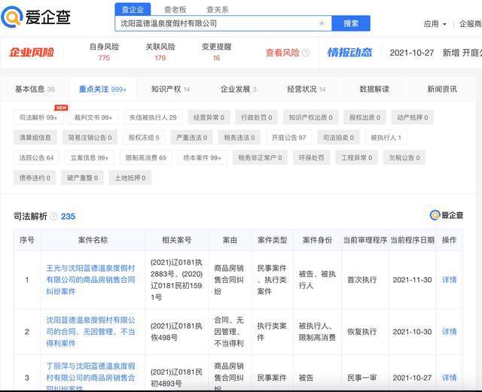482x392 pixels.
Task: Clear the search box with the X icon
Action: [322, 23]
